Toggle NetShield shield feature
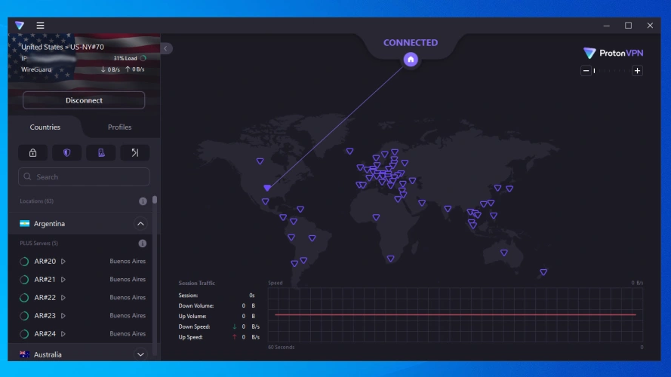Image resolution: width=671 pixels, height=377 pixels. coord(66,153)
